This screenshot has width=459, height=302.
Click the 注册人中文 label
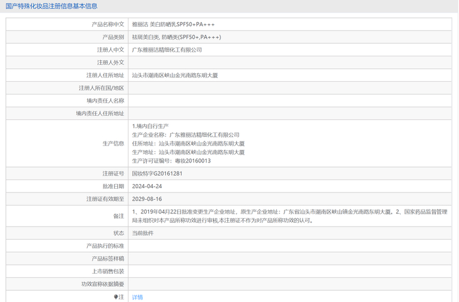[110, 50]
